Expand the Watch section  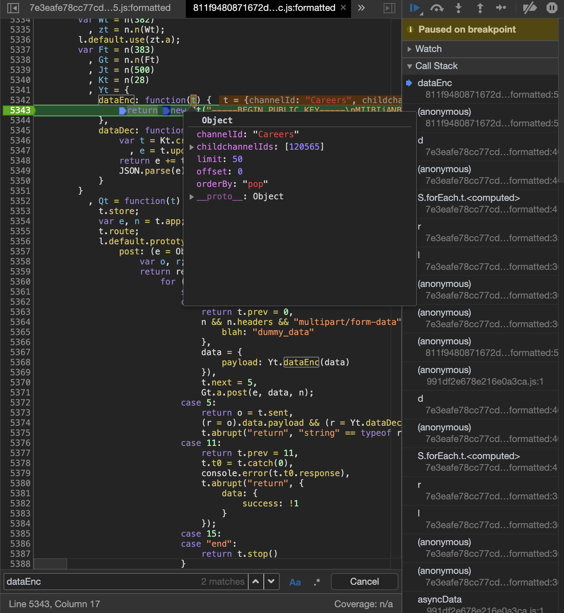pyautogui.click(x=428, y=49)
